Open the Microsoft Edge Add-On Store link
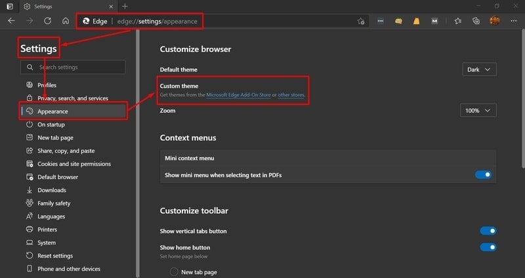Image resolution: width=525 pixels, height=278 pixels. 238,95
